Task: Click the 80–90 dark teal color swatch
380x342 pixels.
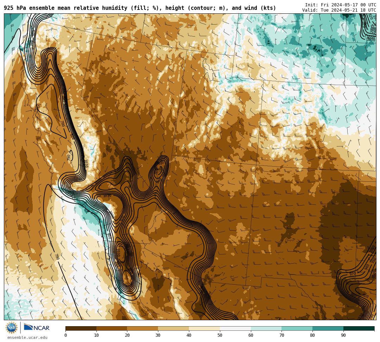Action: (328, 328)
